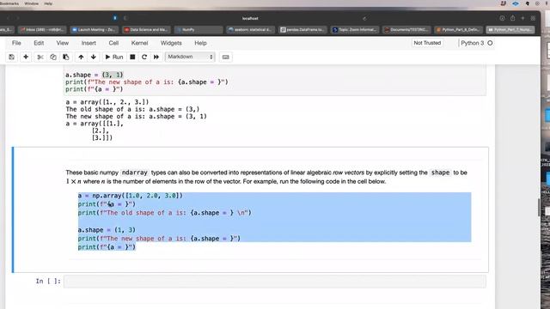The image size is (550, 309).
Task: Run the selected cell
Action: click(x=114, y=57)
